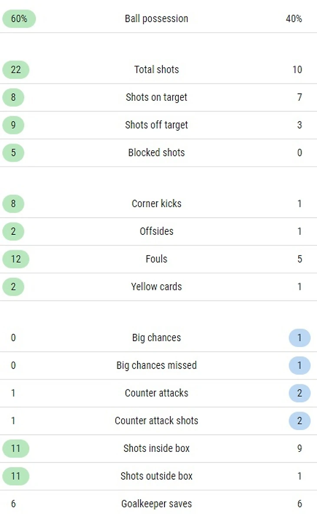The height and width of the screenshot is (517, 317).
Task: Click the Shots on target label
Action: (156, 97)
